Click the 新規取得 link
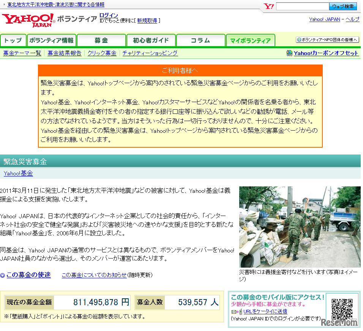The image size is (363, 331). 147,20
